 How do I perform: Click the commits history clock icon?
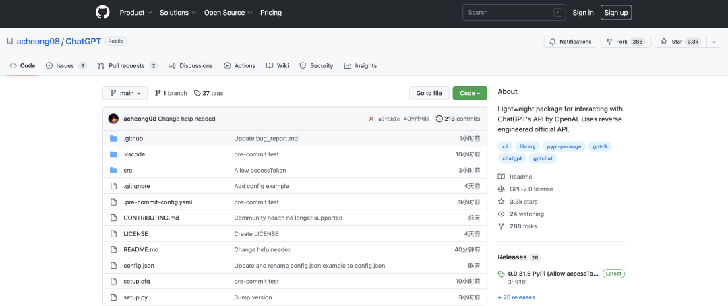(x=439, y=119)
